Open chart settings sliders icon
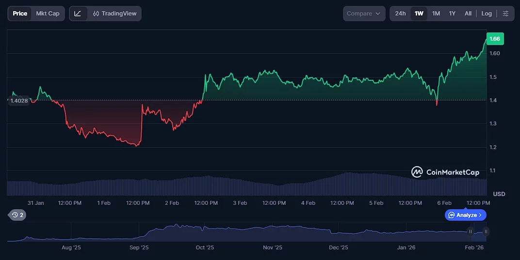The width and height of the screenshot is (520, 260). 505,14
